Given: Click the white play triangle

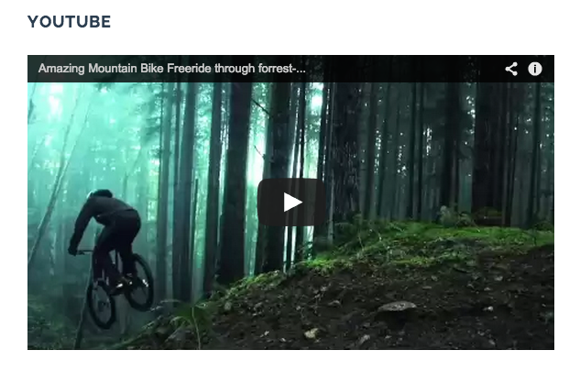Looking at the screenshot, I should [x=293, y=202].
